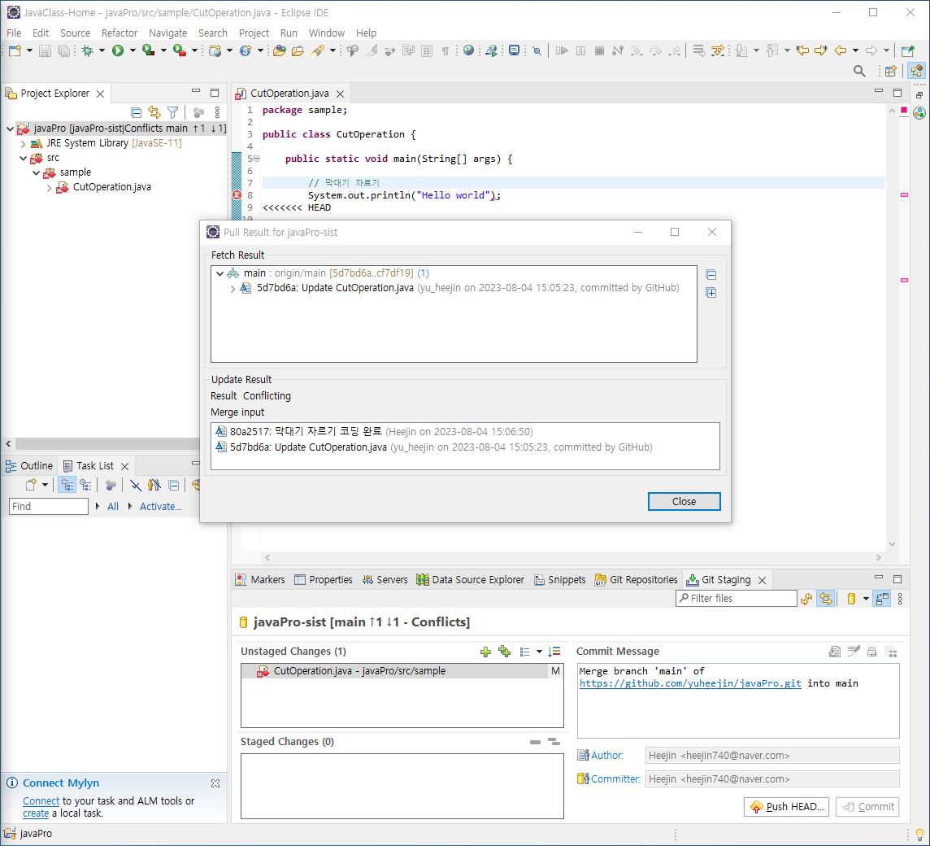The height and width of the screenshot is (846, 930).
Task: Switch to the Outline tab
Action: click(x=29, y=466)
